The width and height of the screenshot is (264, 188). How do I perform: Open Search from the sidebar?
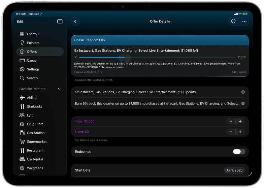[x=40, y=78]
